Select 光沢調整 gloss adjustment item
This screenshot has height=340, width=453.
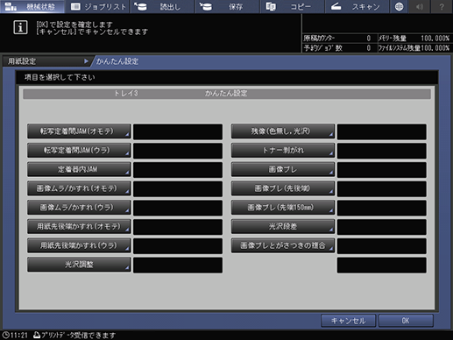pyautogui.click(x=79, y=265)
